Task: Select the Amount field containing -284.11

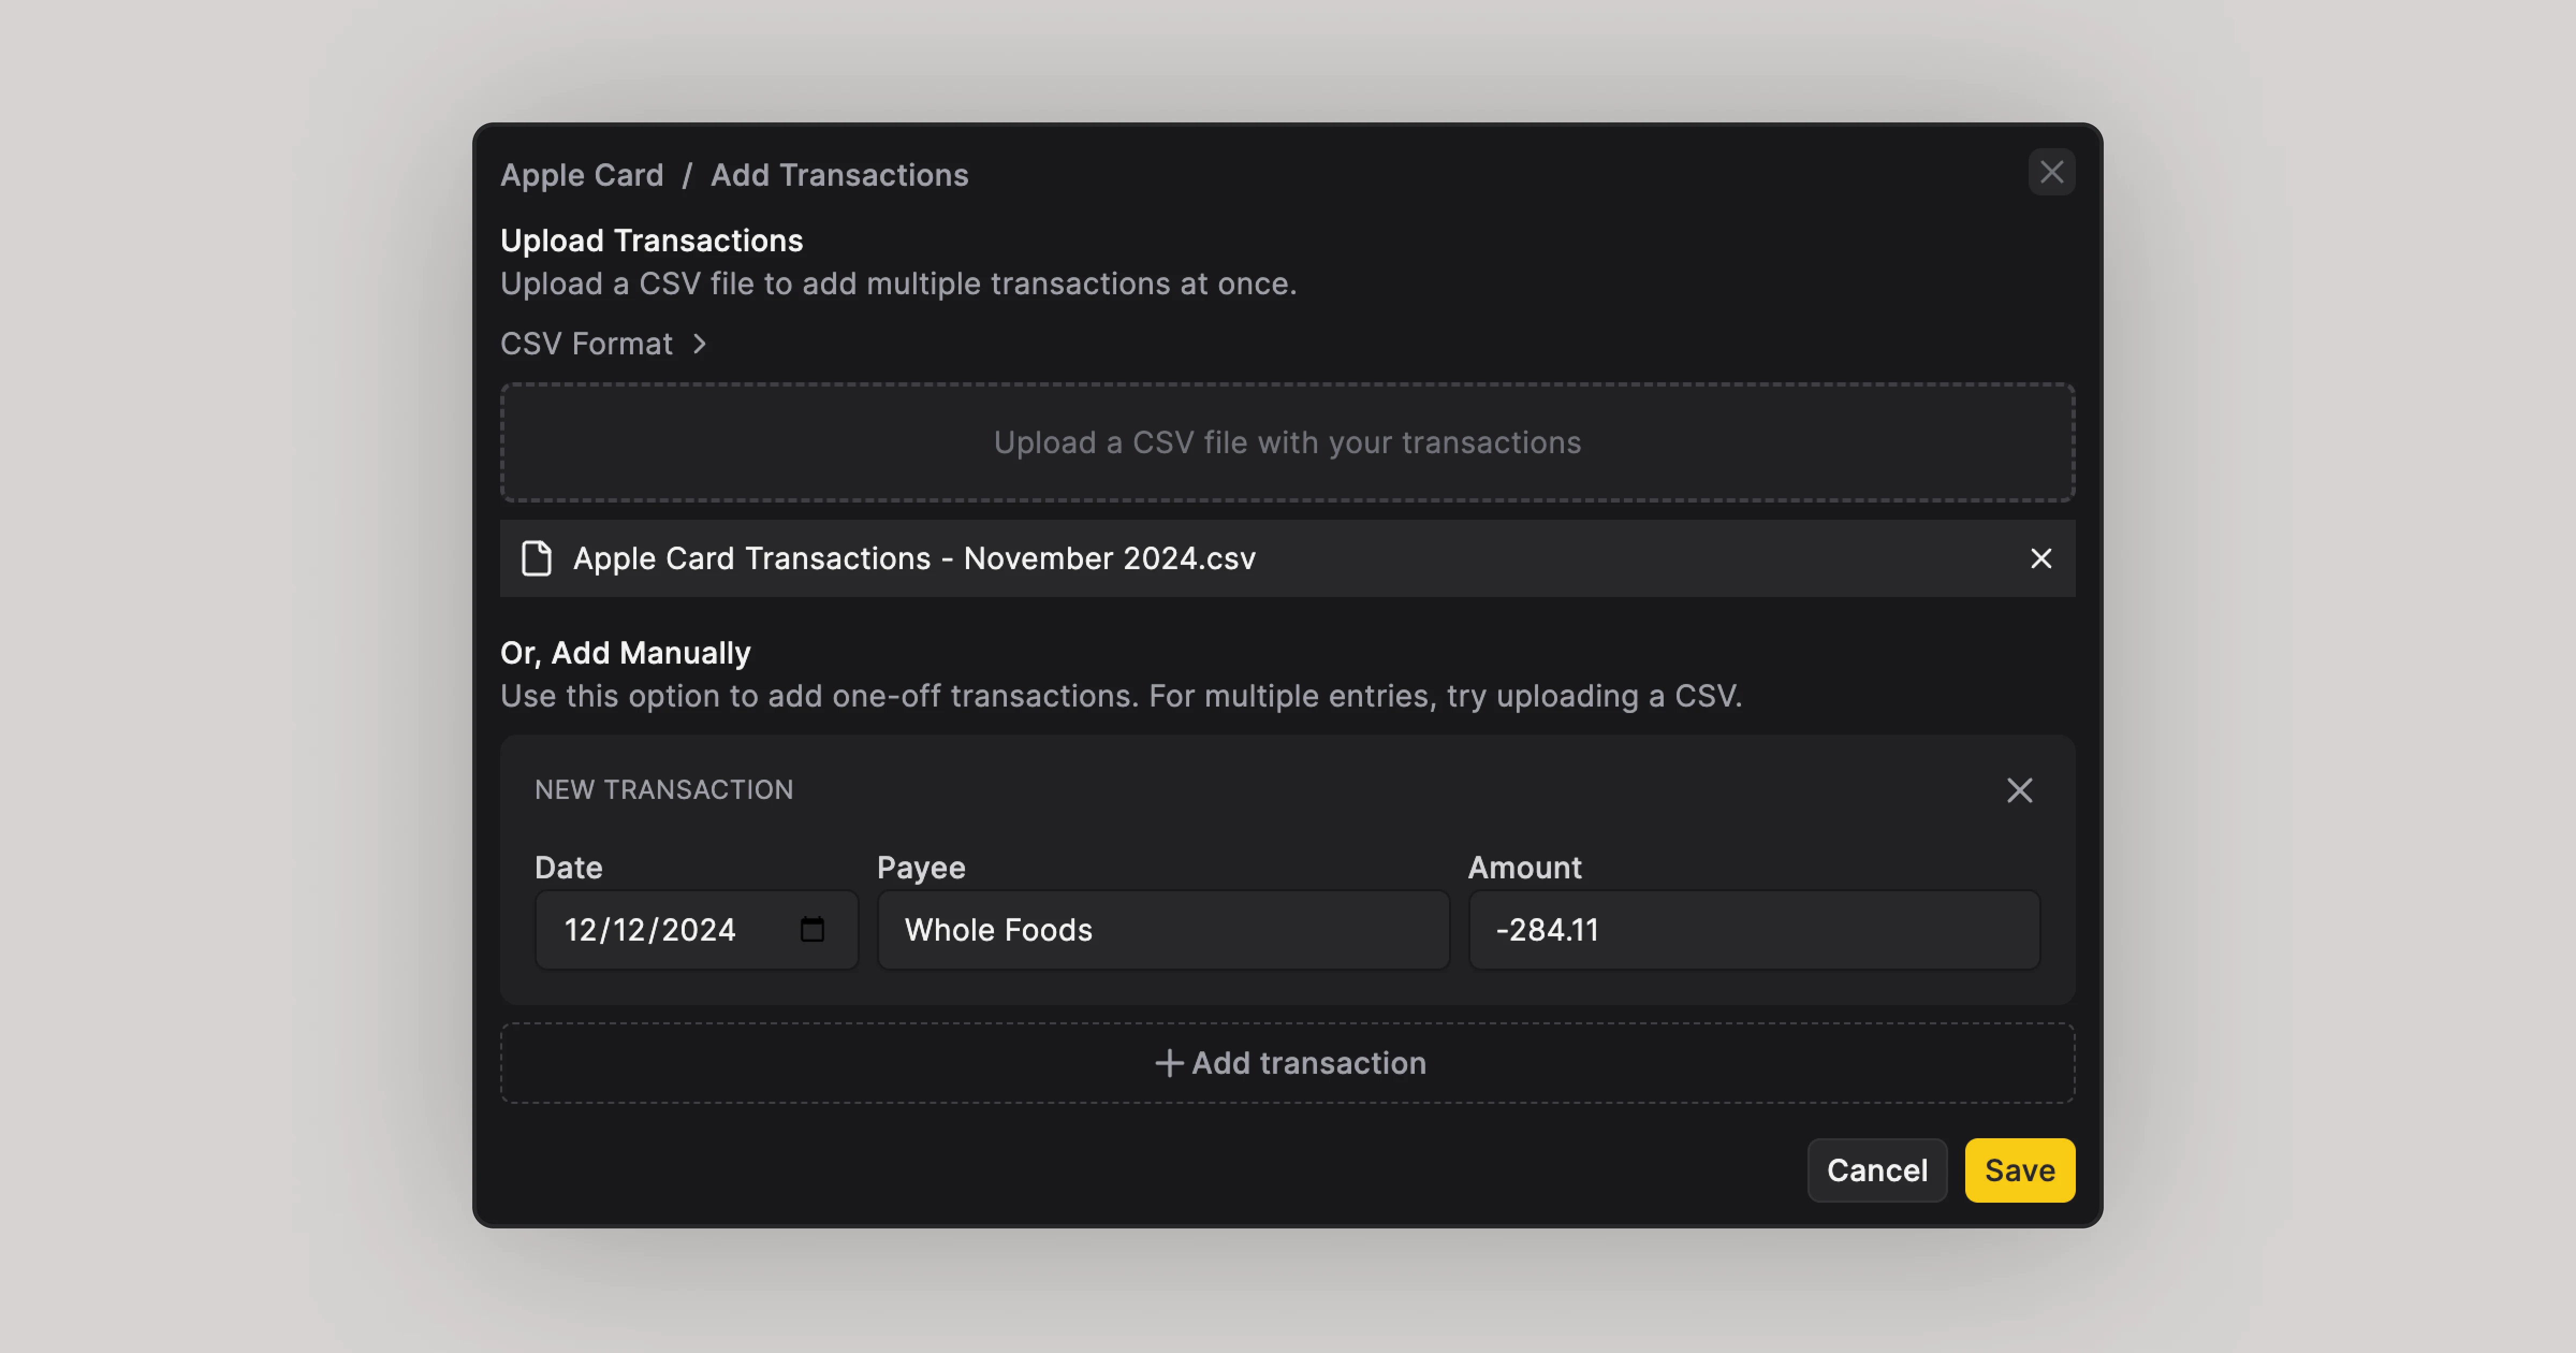Action: (x=1754, y=930)
